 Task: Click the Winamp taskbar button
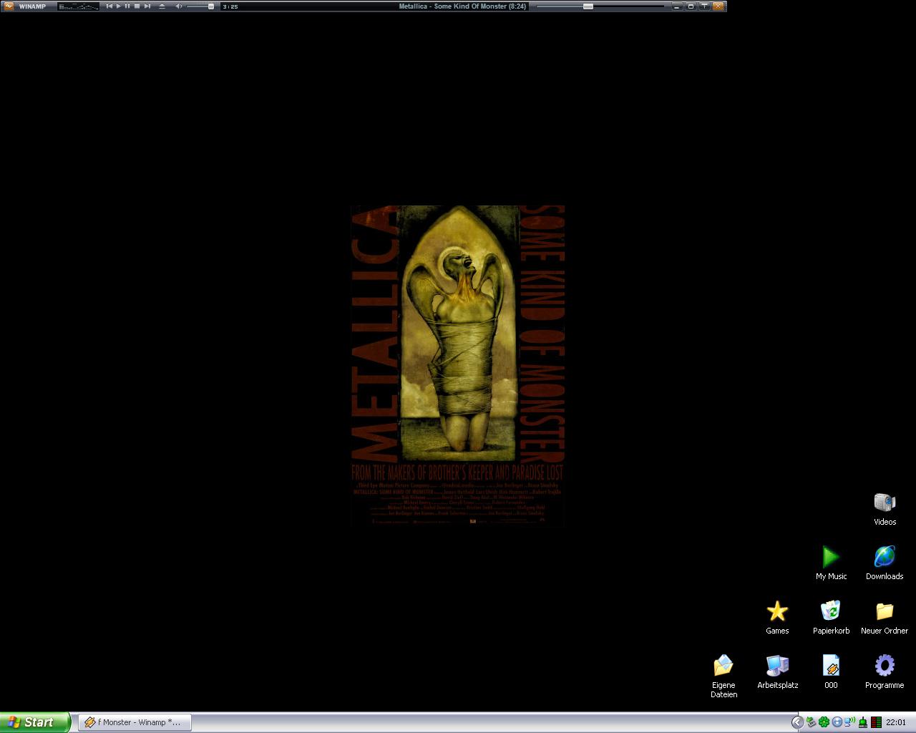point(135,722)
